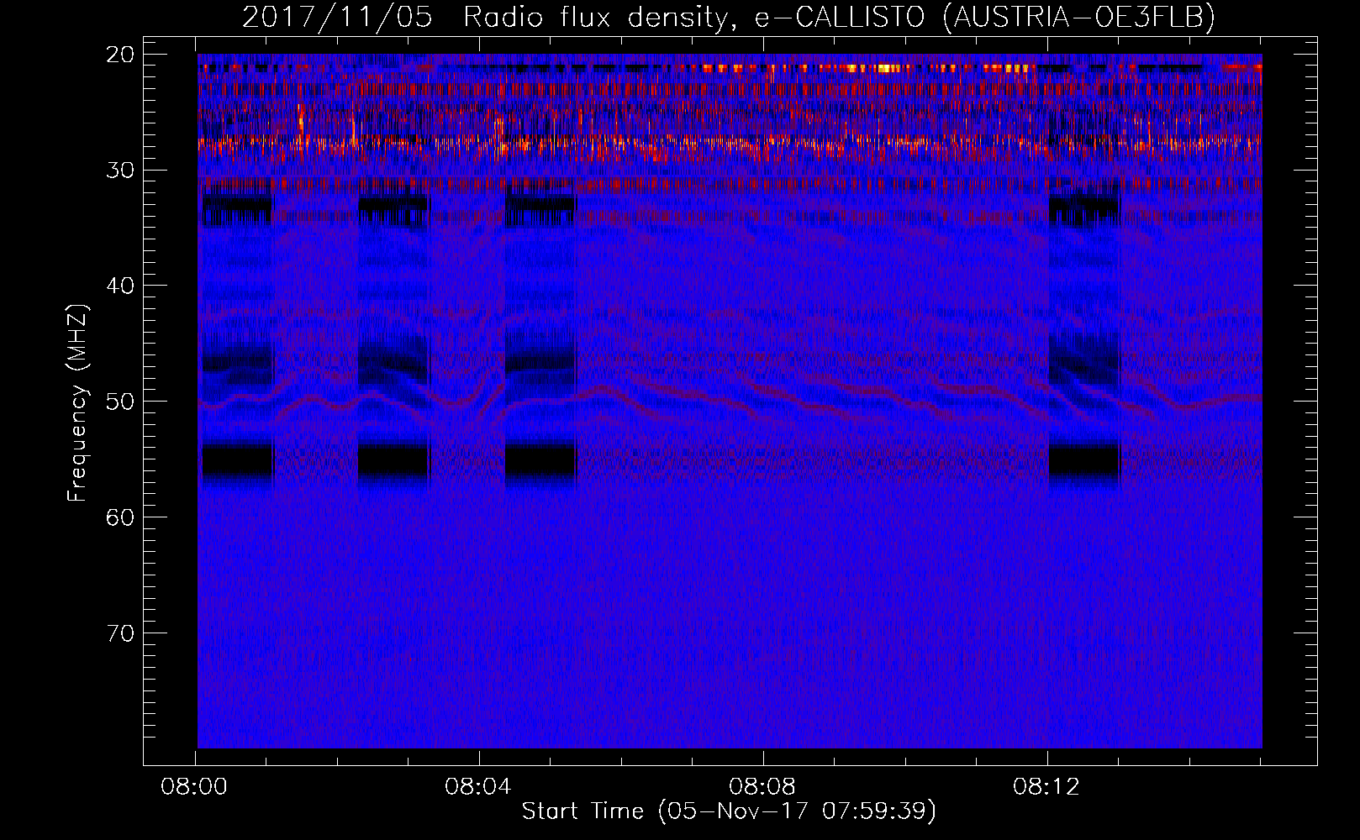Click the 08:00 time tick label
1360x840 pixels.
pos(195,787)
